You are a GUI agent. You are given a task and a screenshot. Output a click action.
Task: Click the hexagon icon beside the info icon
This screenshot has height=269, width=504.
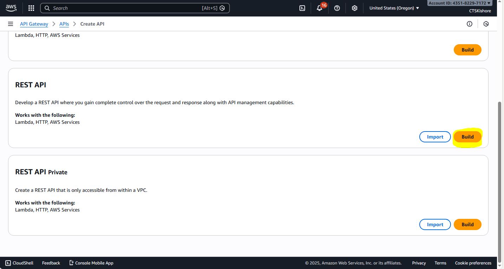coord(486,24)
